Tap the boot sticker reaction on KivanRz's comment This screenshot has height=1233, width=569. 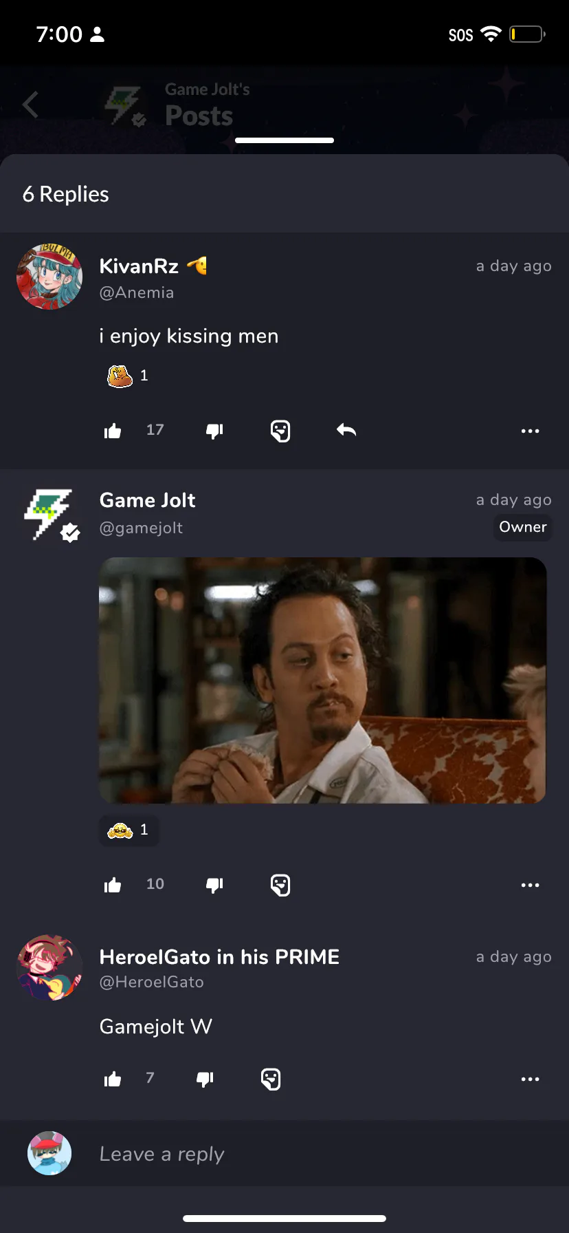(128, 376)
